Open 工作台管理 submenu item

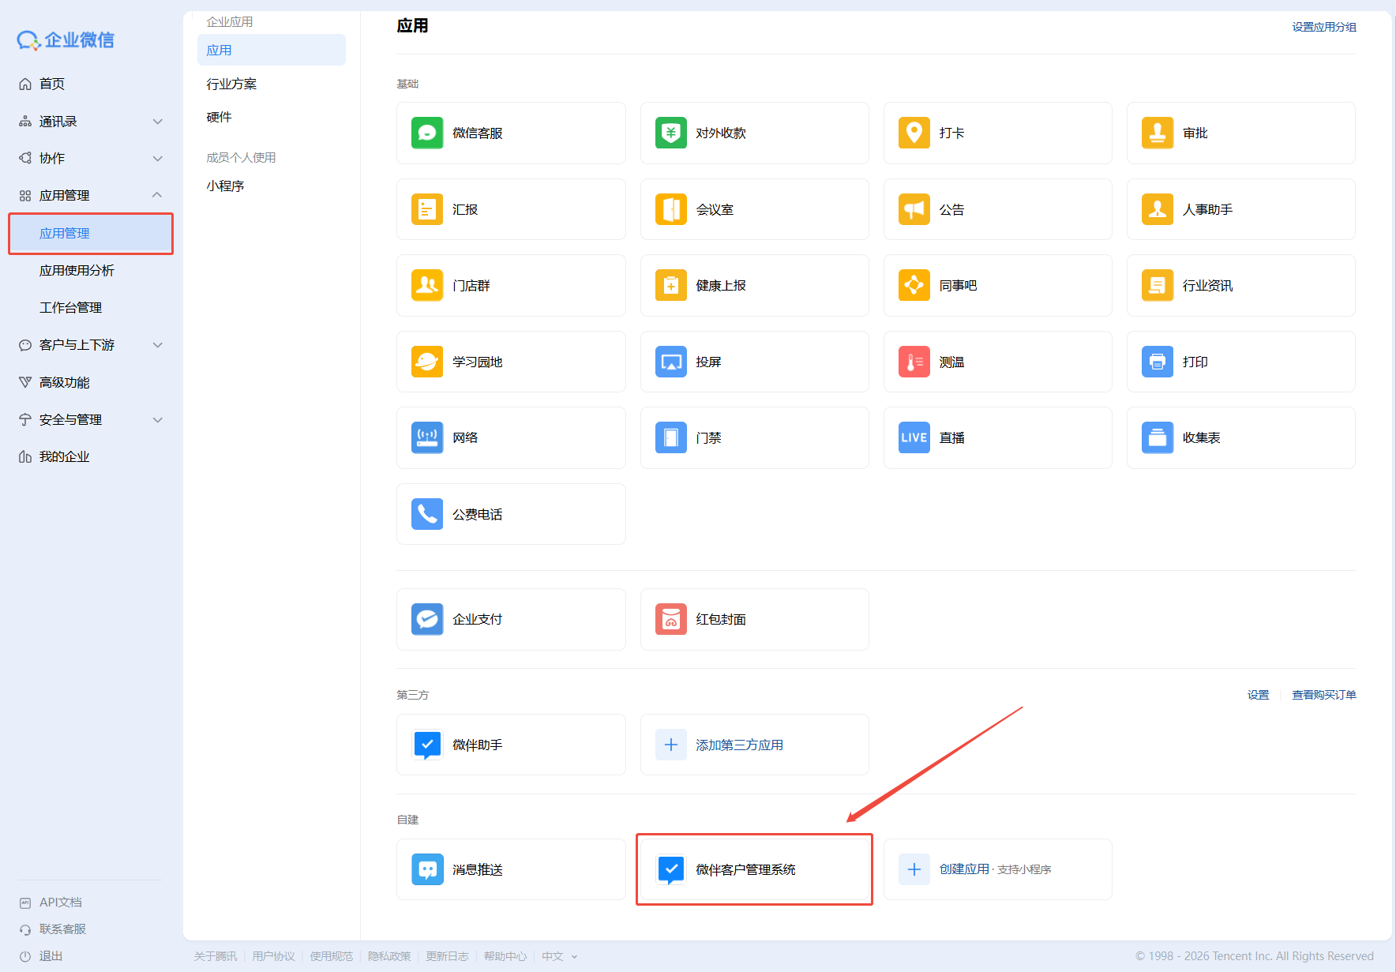[70, 308]
